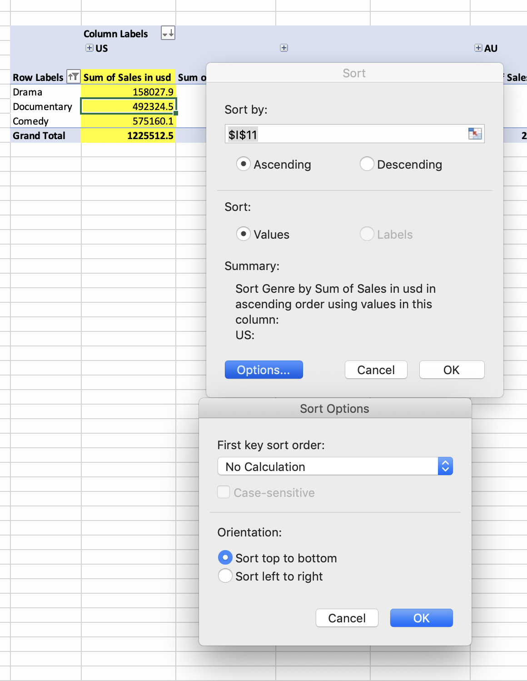Image resolution: width=527 pixels, height=681 pixels.
Task: Cancel the Sort dialog
Action: [x=376, y=370]
